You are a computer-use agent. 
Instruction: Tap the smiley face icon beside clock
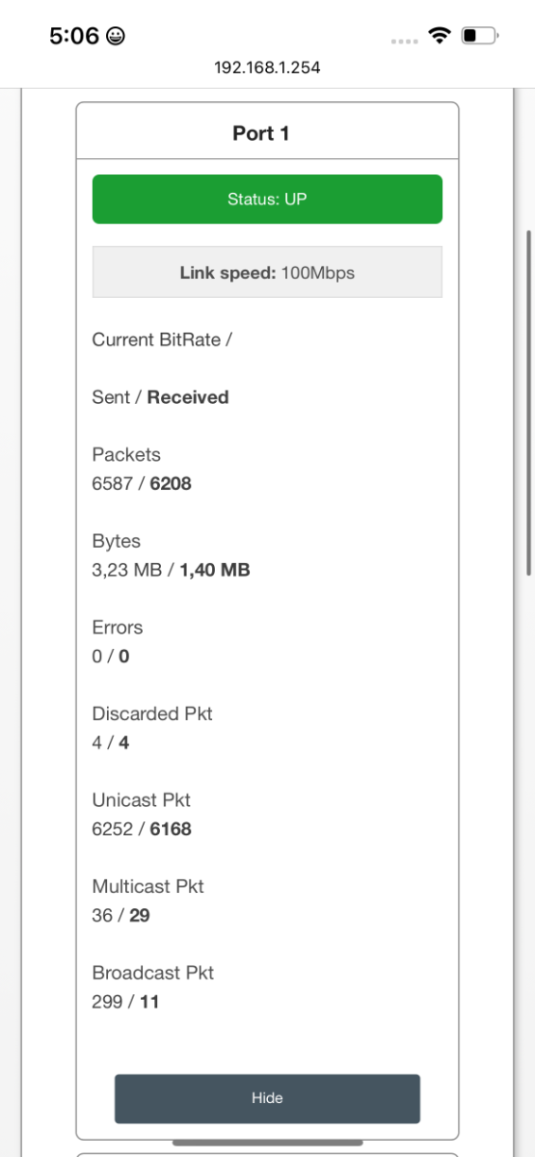click(116, 37)
